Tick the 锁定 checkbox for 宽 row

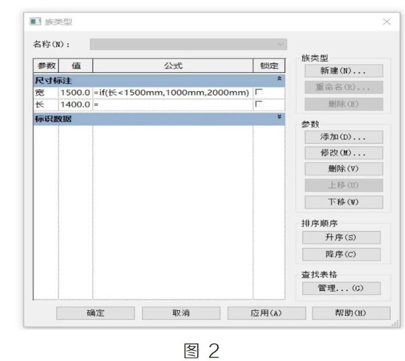tap(258, 92)
